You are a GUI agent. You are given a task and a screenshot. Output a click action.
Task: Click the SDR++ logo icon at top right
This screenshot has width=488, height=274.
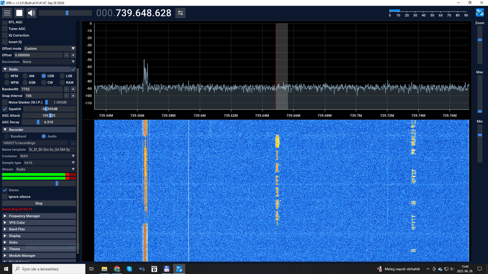[480, 13]
